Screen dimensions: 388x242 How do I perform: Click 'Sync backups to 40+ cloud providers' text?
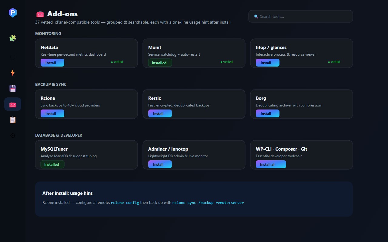coord(70,105)
